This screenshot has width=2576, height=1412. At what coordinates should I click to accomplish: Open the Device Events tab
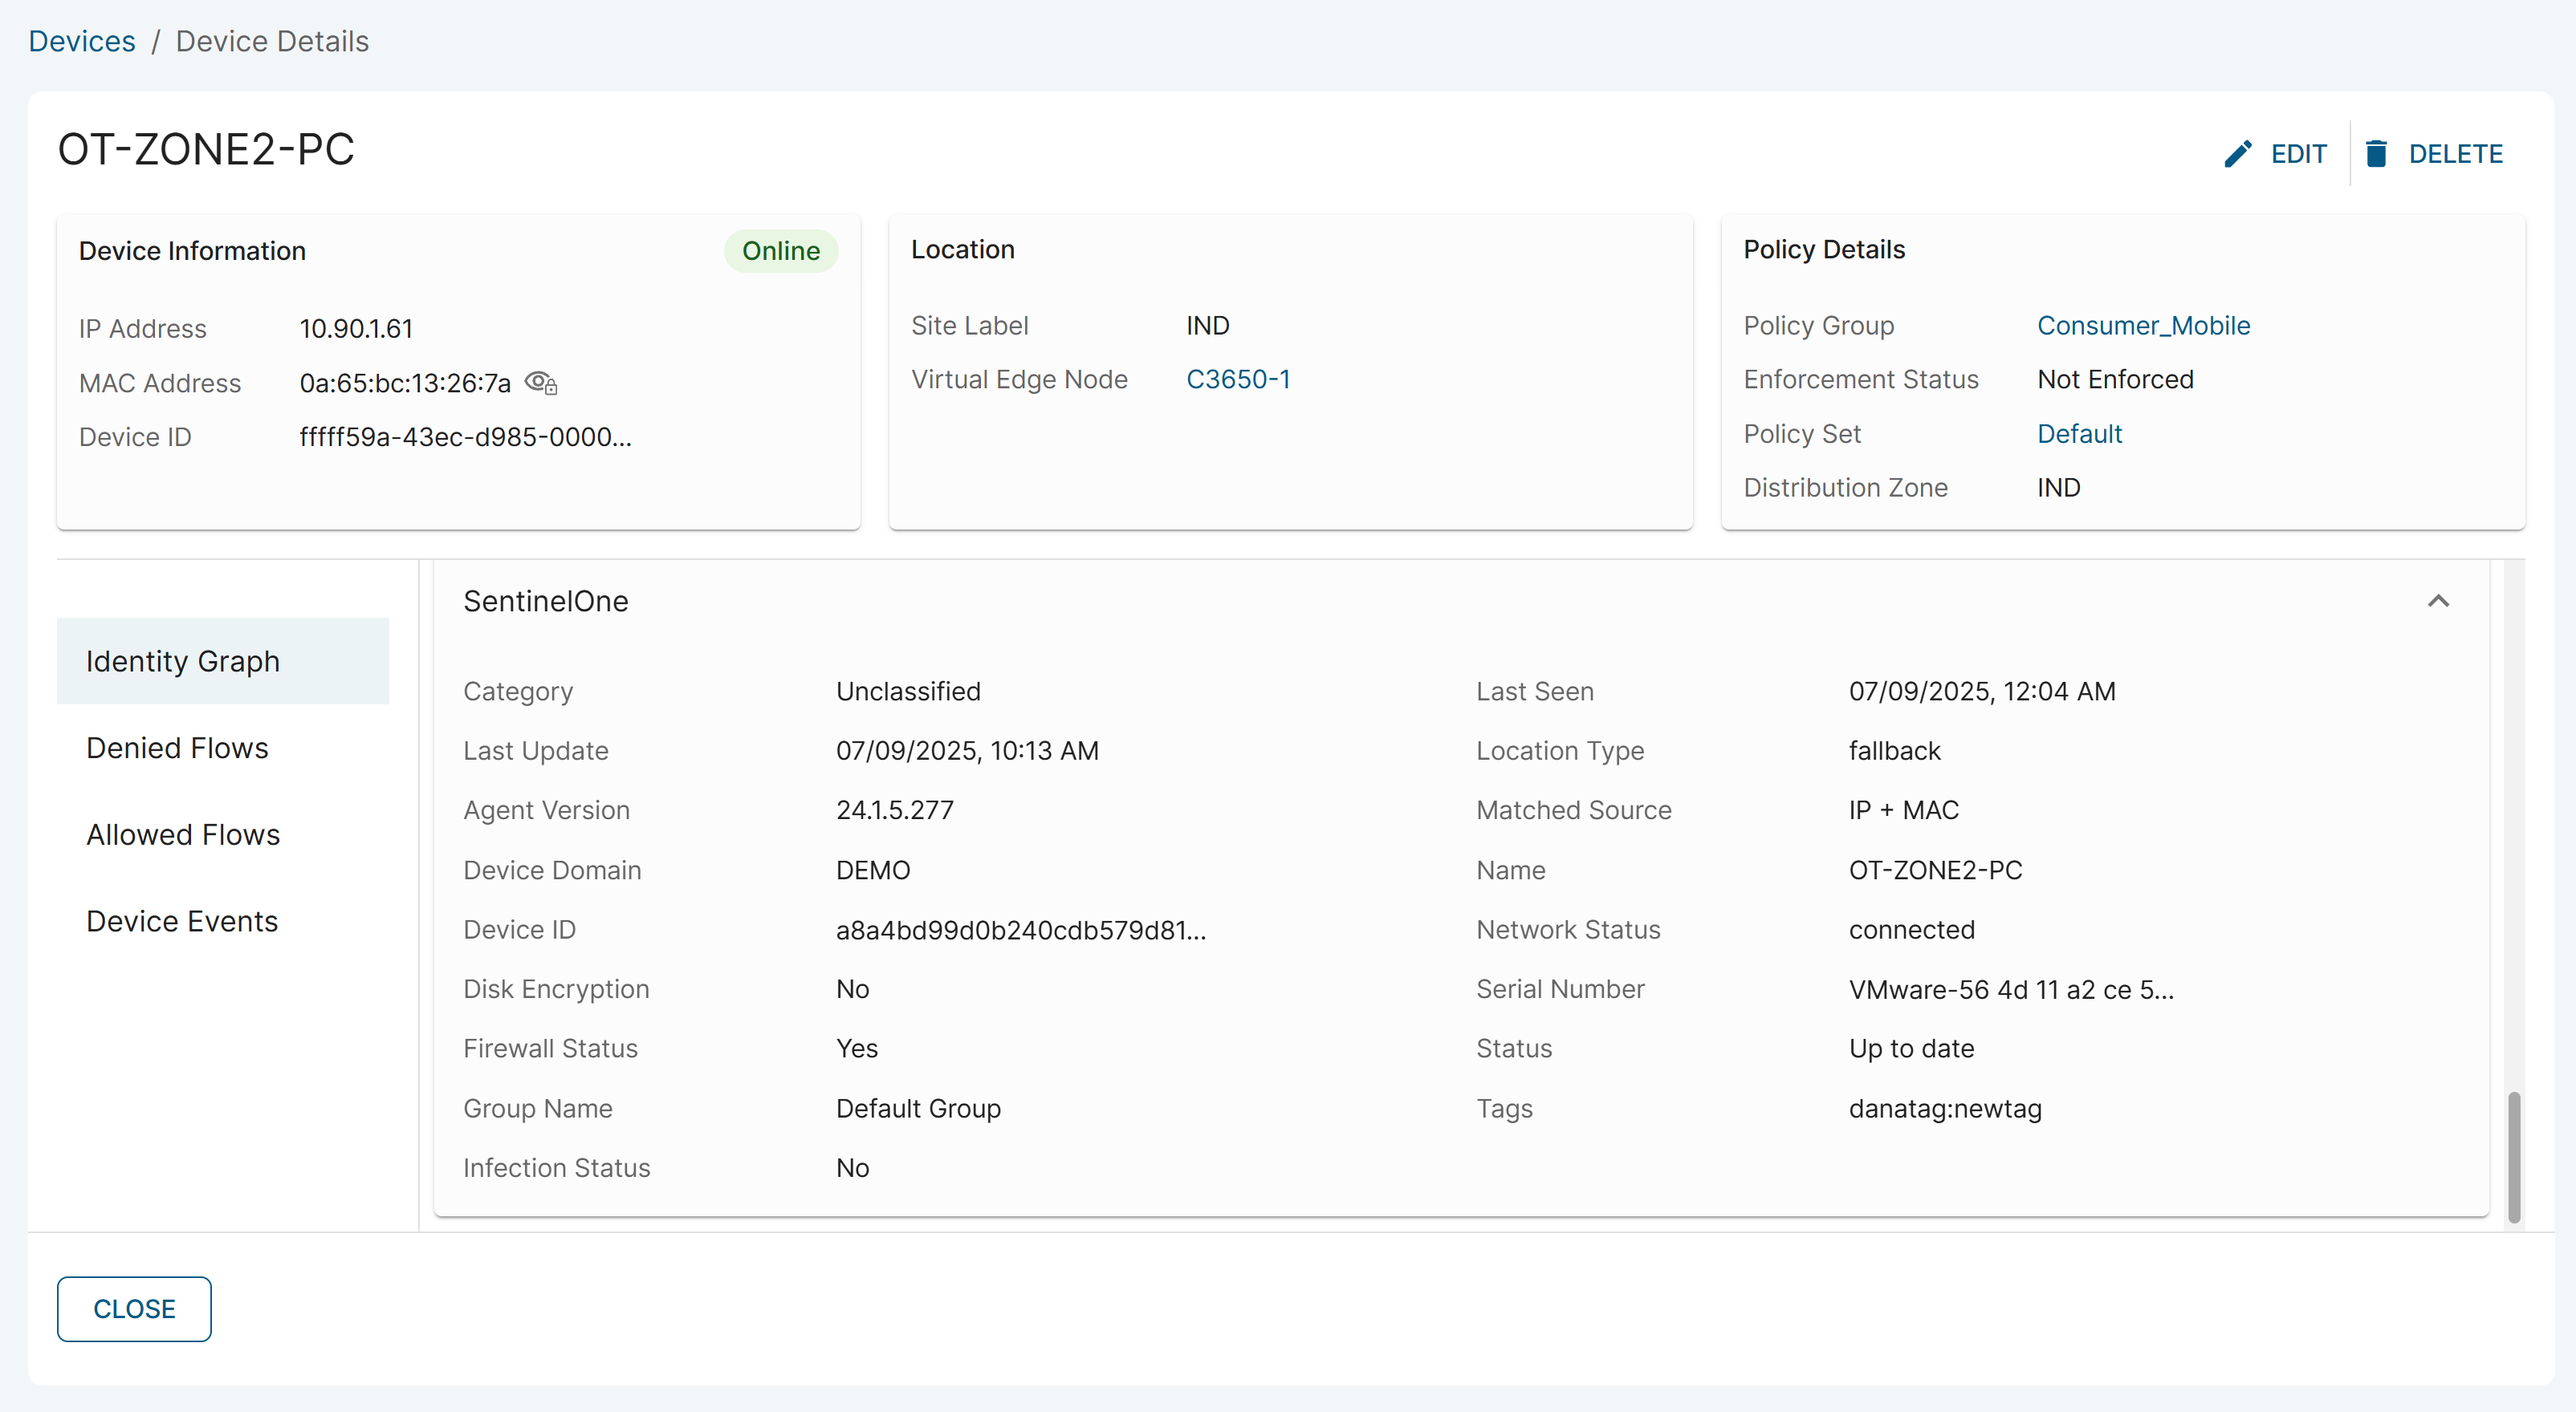[x=182, y=921]
